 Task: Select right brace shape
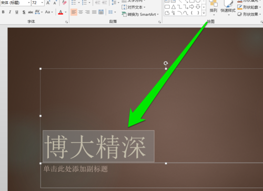point(198,13)
